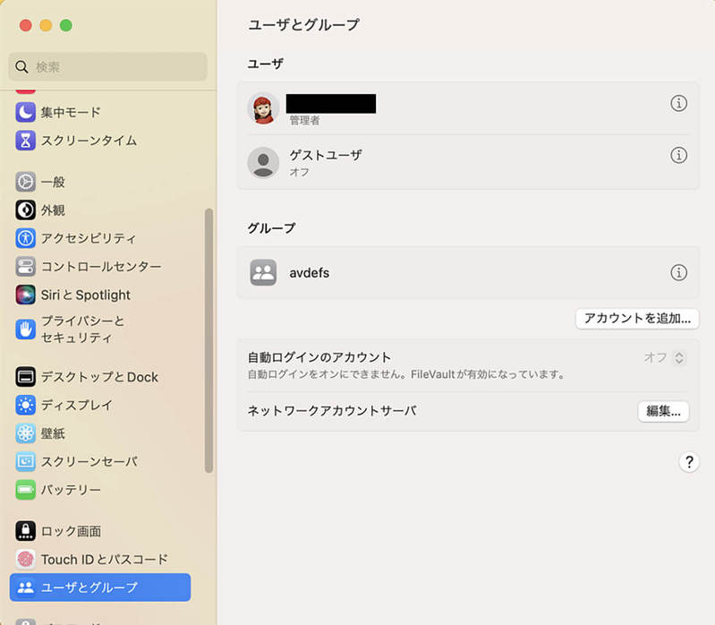Select 外観 label in sidebar

coord(53,210)
